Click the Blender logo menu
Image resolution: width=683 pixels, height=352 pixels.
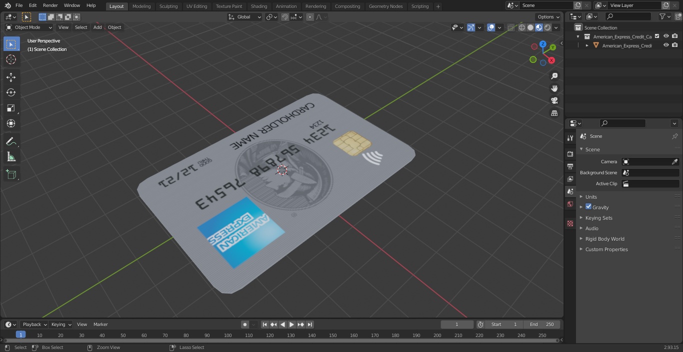pyautogui.click(x=8, y=5)
